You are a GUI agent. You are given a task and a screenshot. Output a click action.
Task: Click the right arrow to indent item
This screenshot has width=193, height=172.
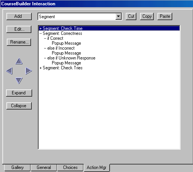(29, 71)
